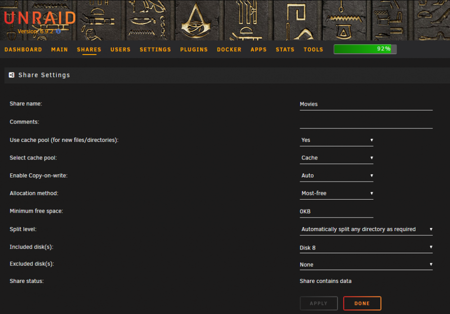Expand the Select cache pool dropdown
Screen dimensions: 450x314
tap(336, 158)
